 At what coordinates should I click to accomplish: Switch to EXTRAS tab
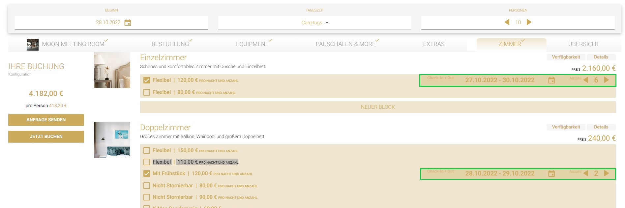click(x=434, y=44)
